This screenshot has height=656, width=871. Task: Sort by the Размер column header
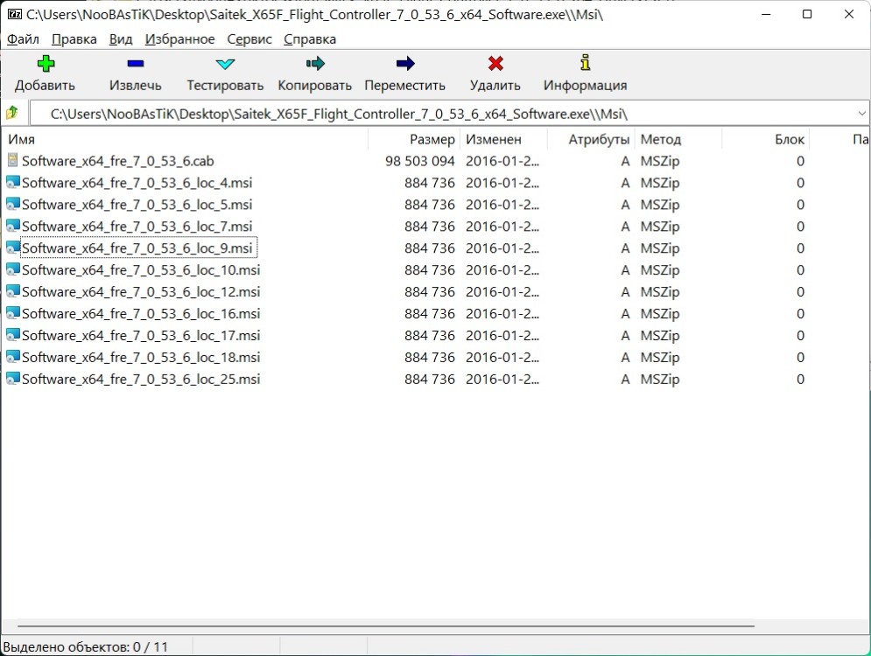pyautogui.click(x=414, y=139)
